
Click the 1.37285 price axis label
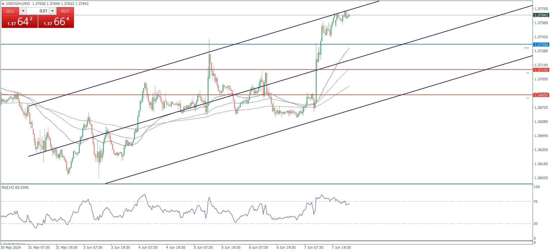[x=541, y=51]
